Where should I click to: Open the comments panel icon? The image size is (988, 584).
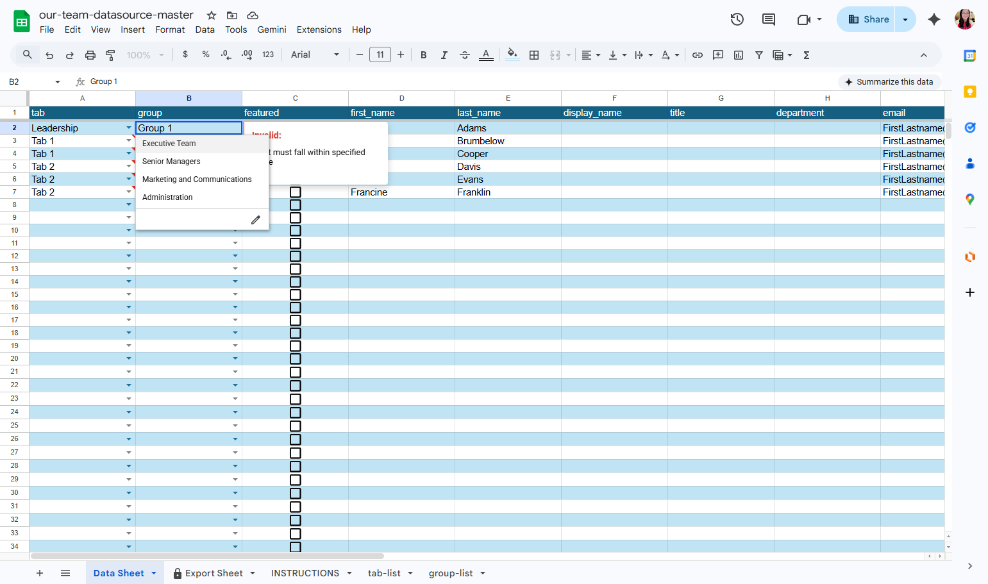click(x=769, y=19)
